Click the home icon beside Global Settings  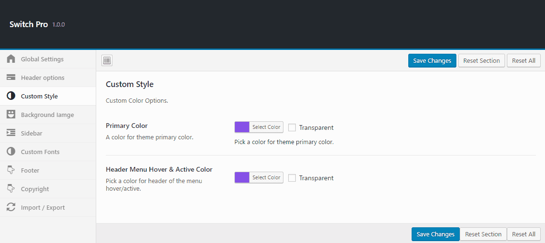(11, 59)
